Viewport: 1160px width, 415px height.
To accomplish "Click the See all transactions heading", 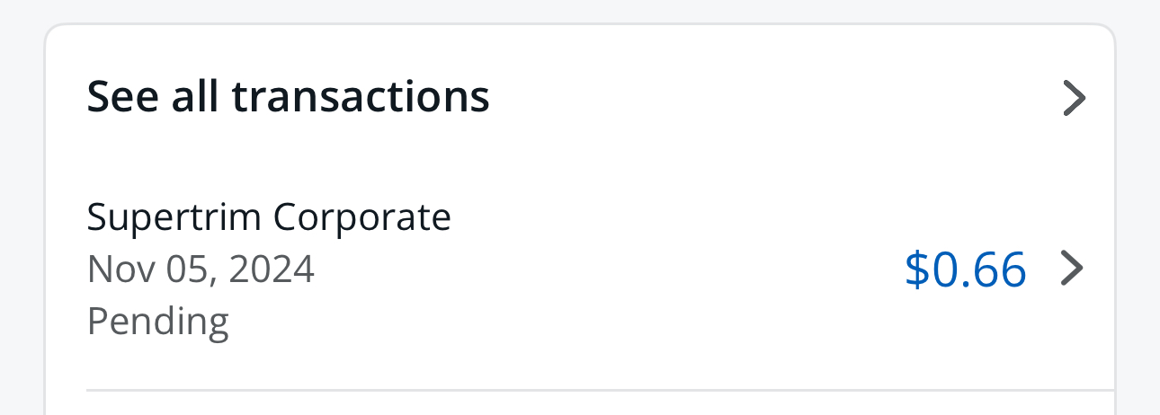I will click(x=288, y=96).
